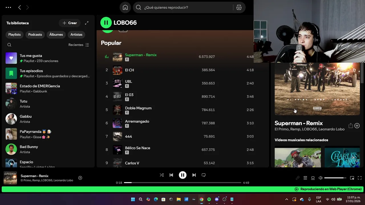Search inside the library with magnifier icon
This screenshot has height=205, width=365.
[9, 45]
